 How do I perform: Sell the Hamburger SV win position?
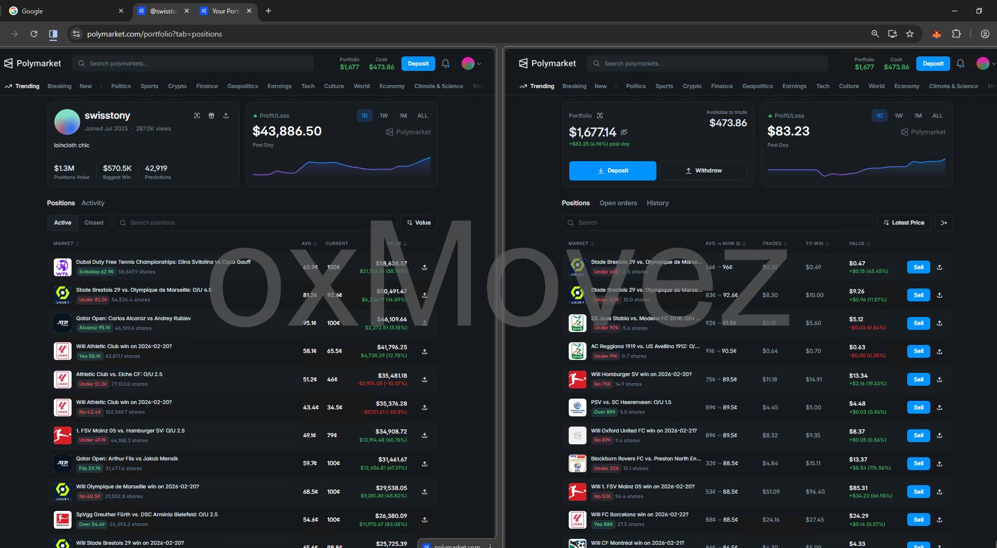point(918,379)
